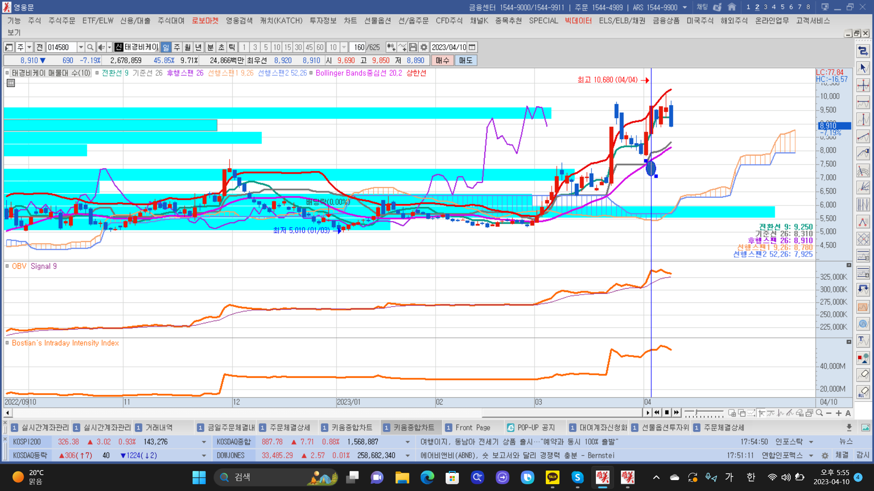Click the zoom magnifier icon below the chart
Image resolution: width=874 pixels, height=491 pixels.
[819, 413]
